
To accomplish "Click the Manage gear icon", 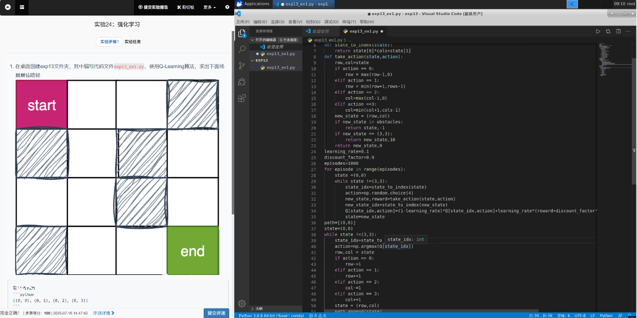I will tap(242, 303).
